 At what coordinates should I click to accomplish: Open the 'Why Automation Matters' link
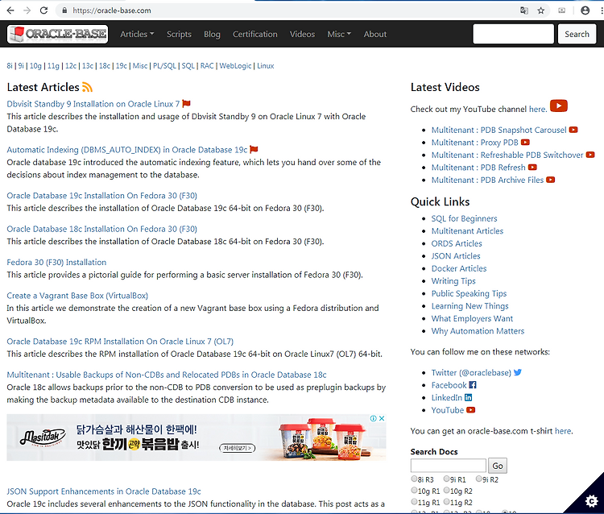tap(478, 330)
